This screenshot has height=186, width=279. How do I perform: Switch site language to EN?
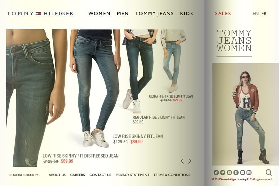click(255, 14)
